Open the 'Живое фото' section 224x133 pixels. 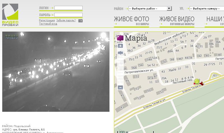click(131, 19)
